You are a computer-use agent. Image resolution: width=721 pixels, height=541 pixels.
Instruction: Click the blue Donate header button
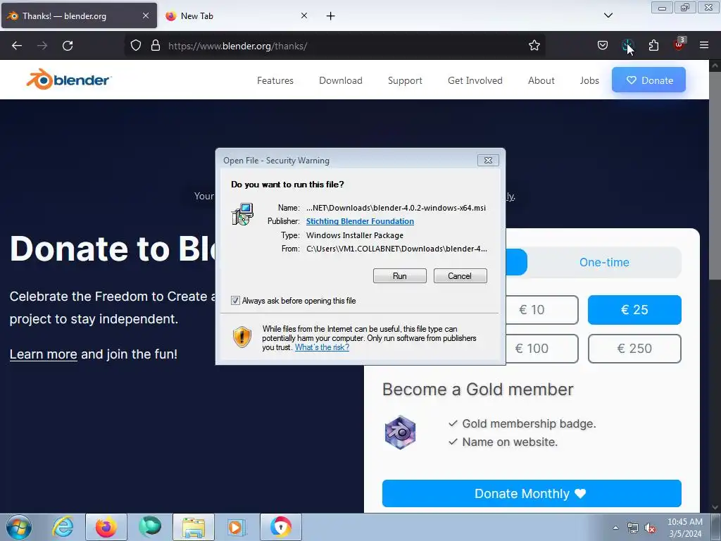coord(648,80)
